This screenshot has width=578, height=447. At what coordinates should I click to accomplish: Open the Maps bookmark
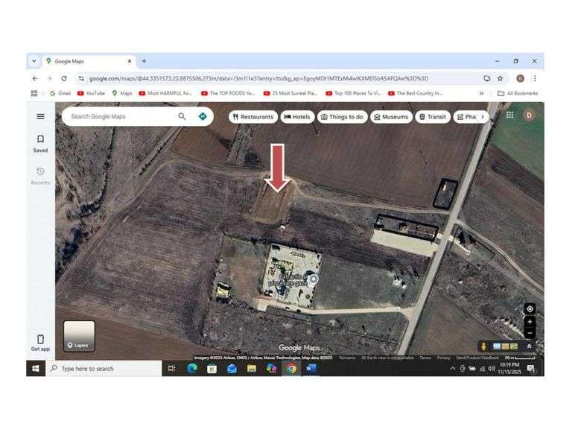(x=122, y=93)
